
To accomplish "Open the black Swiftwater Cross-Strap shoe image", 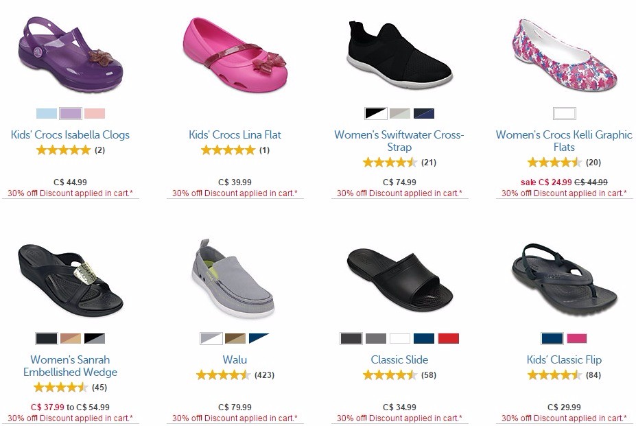I will (399, 55).
